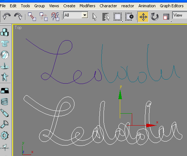Click the Redo arrow icon
Screen dimensions: 187x156
(18, 16)
